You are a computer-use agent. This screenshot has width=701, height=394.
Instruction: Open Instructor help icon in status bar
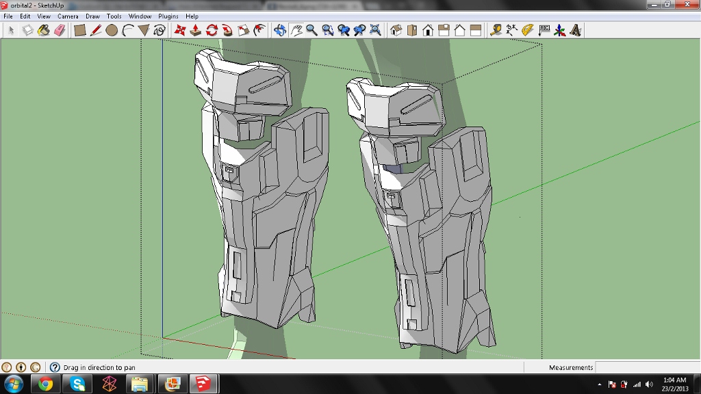(x=55, y=367)
